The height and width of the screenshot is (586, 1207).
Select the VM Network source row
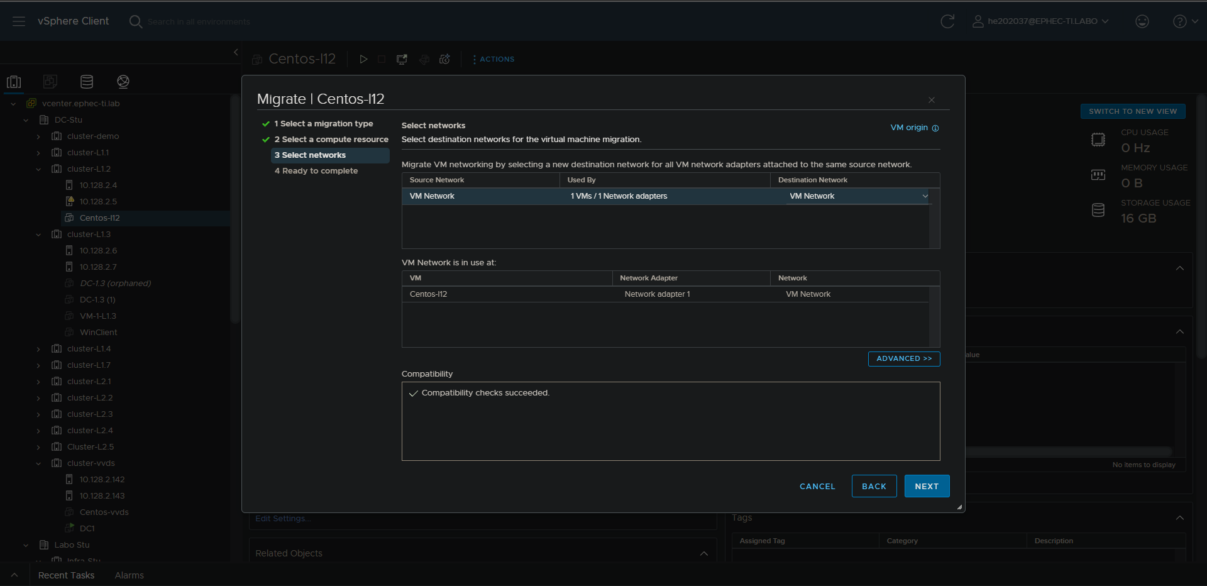[x=666, y=196]
